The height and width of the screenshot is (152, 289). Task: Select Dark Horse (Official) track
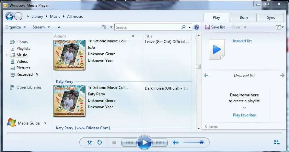click(167, 88)
